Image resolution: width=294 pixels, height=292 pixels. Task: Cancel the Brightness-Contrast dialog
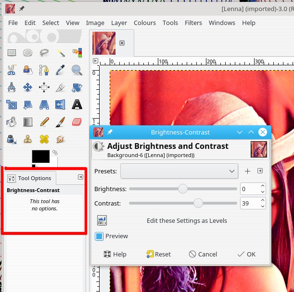coord(203,255)
